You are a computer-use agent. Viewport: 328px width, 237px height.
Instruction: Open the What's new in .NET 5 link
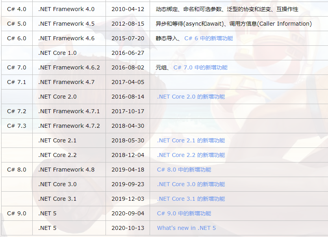point(186,228)
